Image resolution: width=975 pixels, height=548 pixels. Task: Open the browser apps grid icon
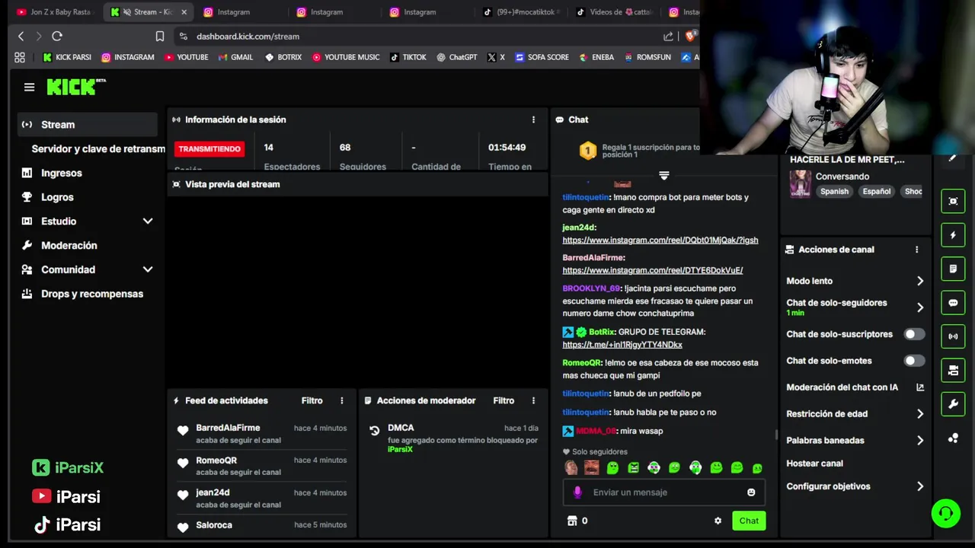click(x=20, y=57)
